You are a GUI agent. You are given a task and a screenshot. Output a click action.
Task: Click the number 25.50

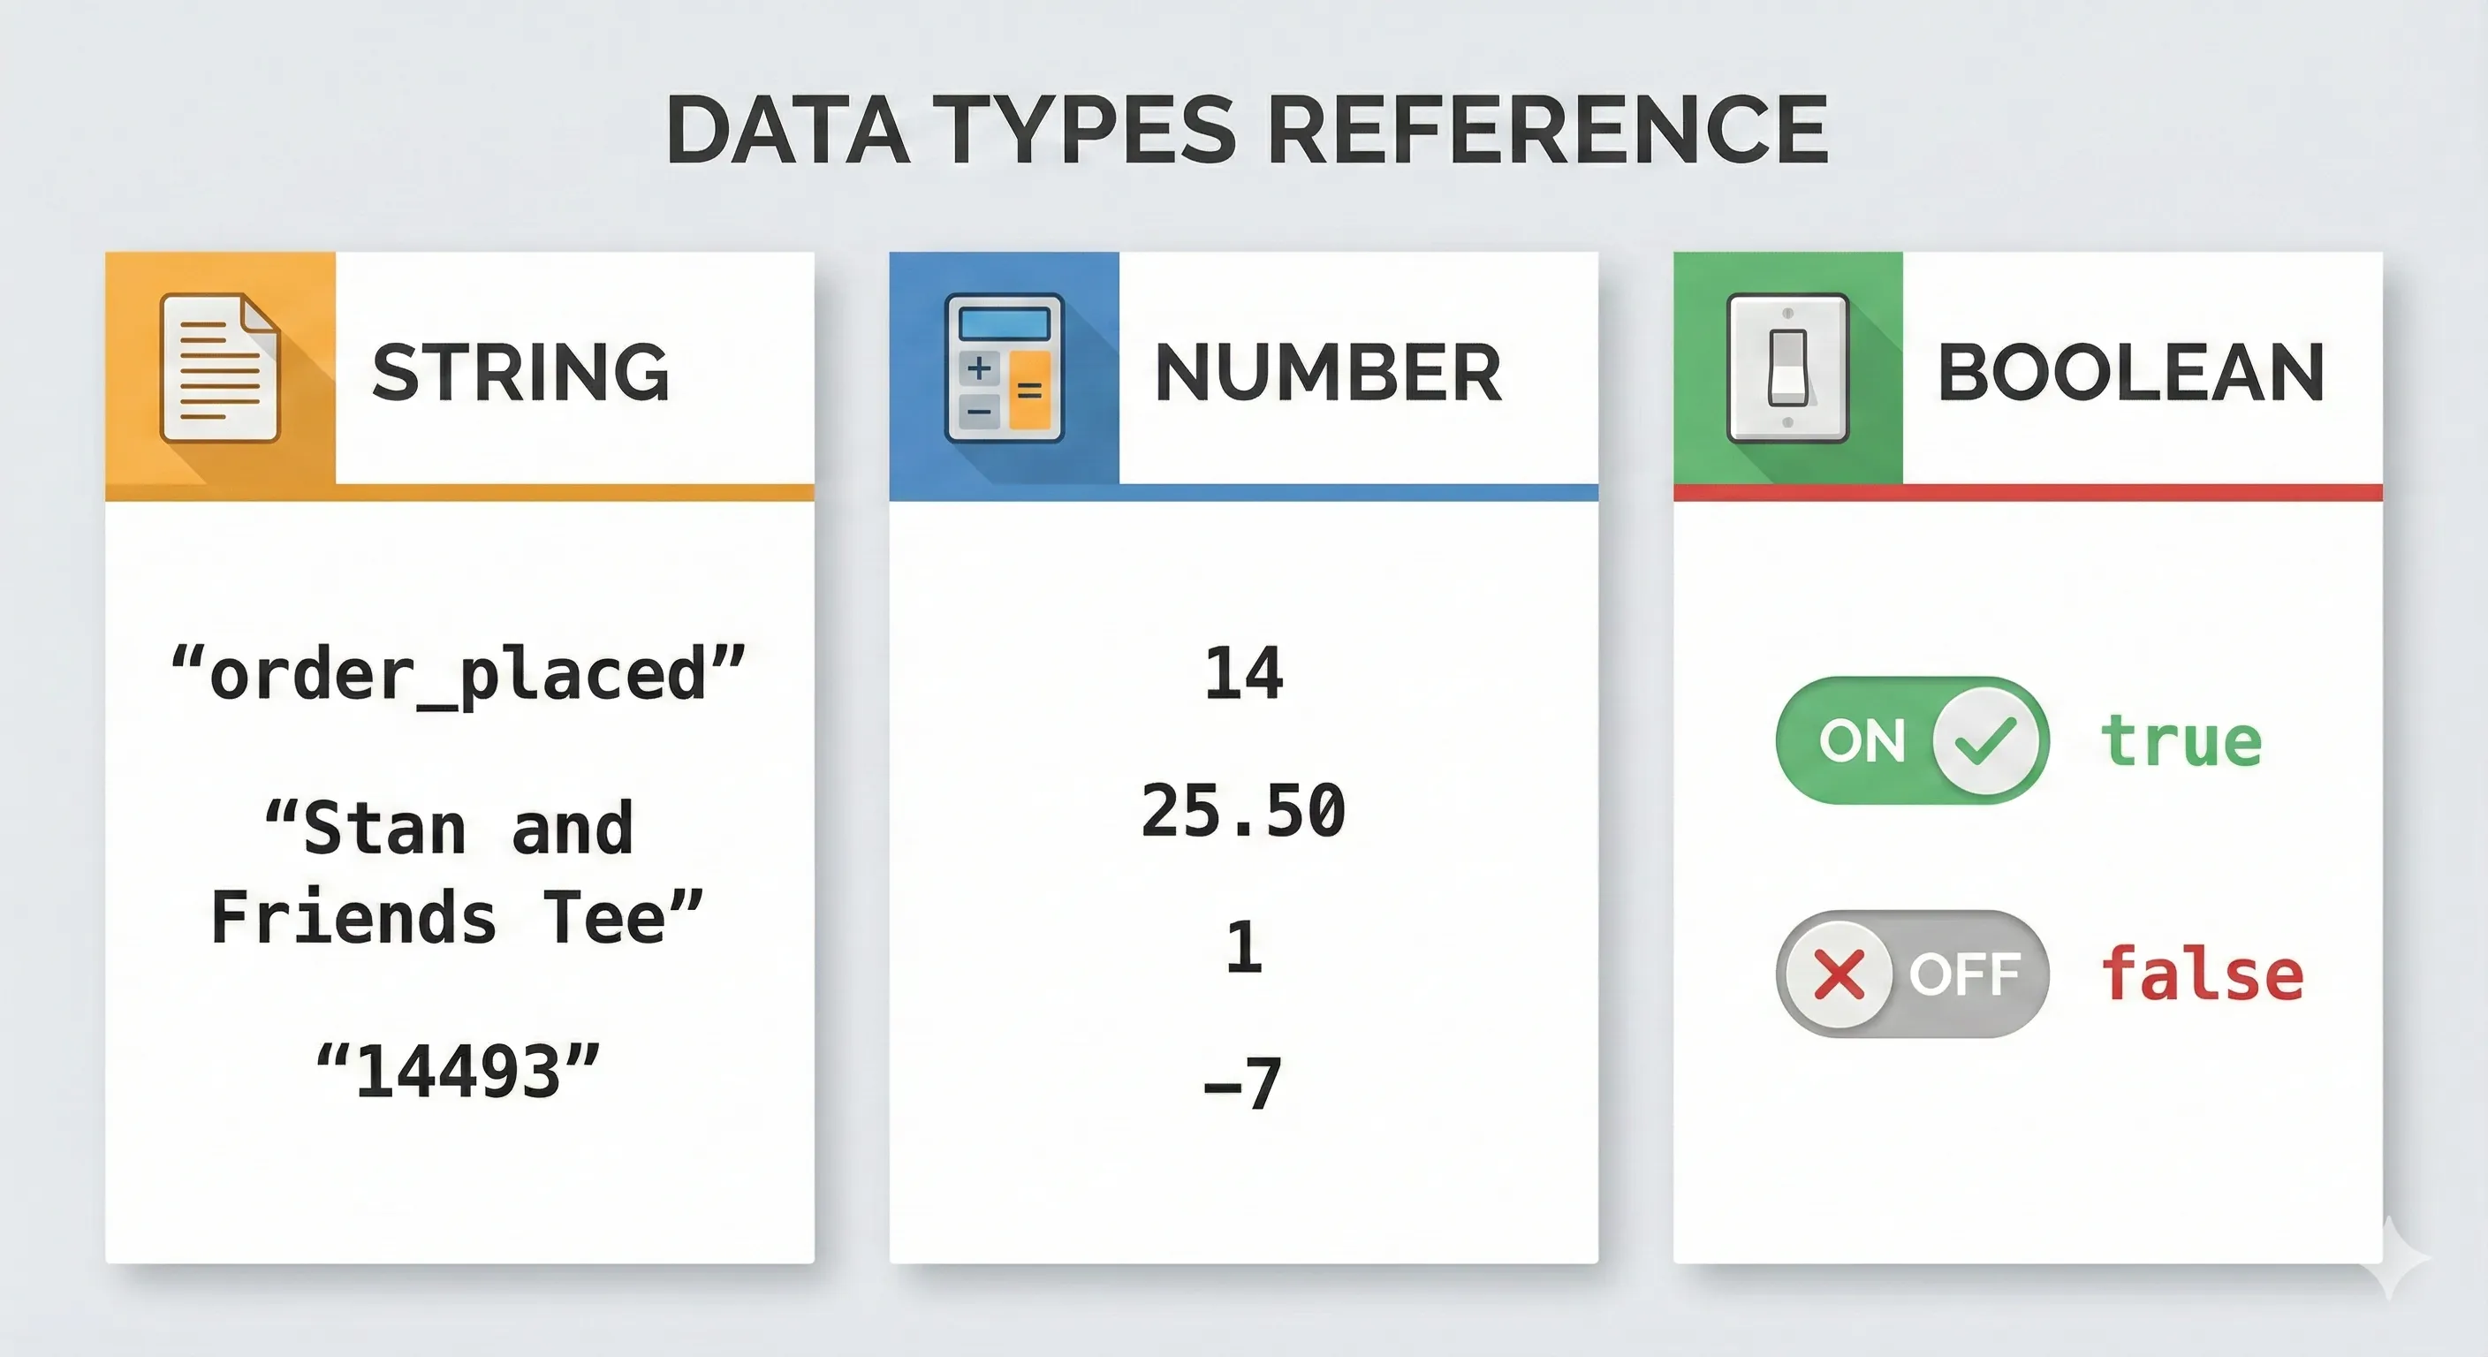1243,809
